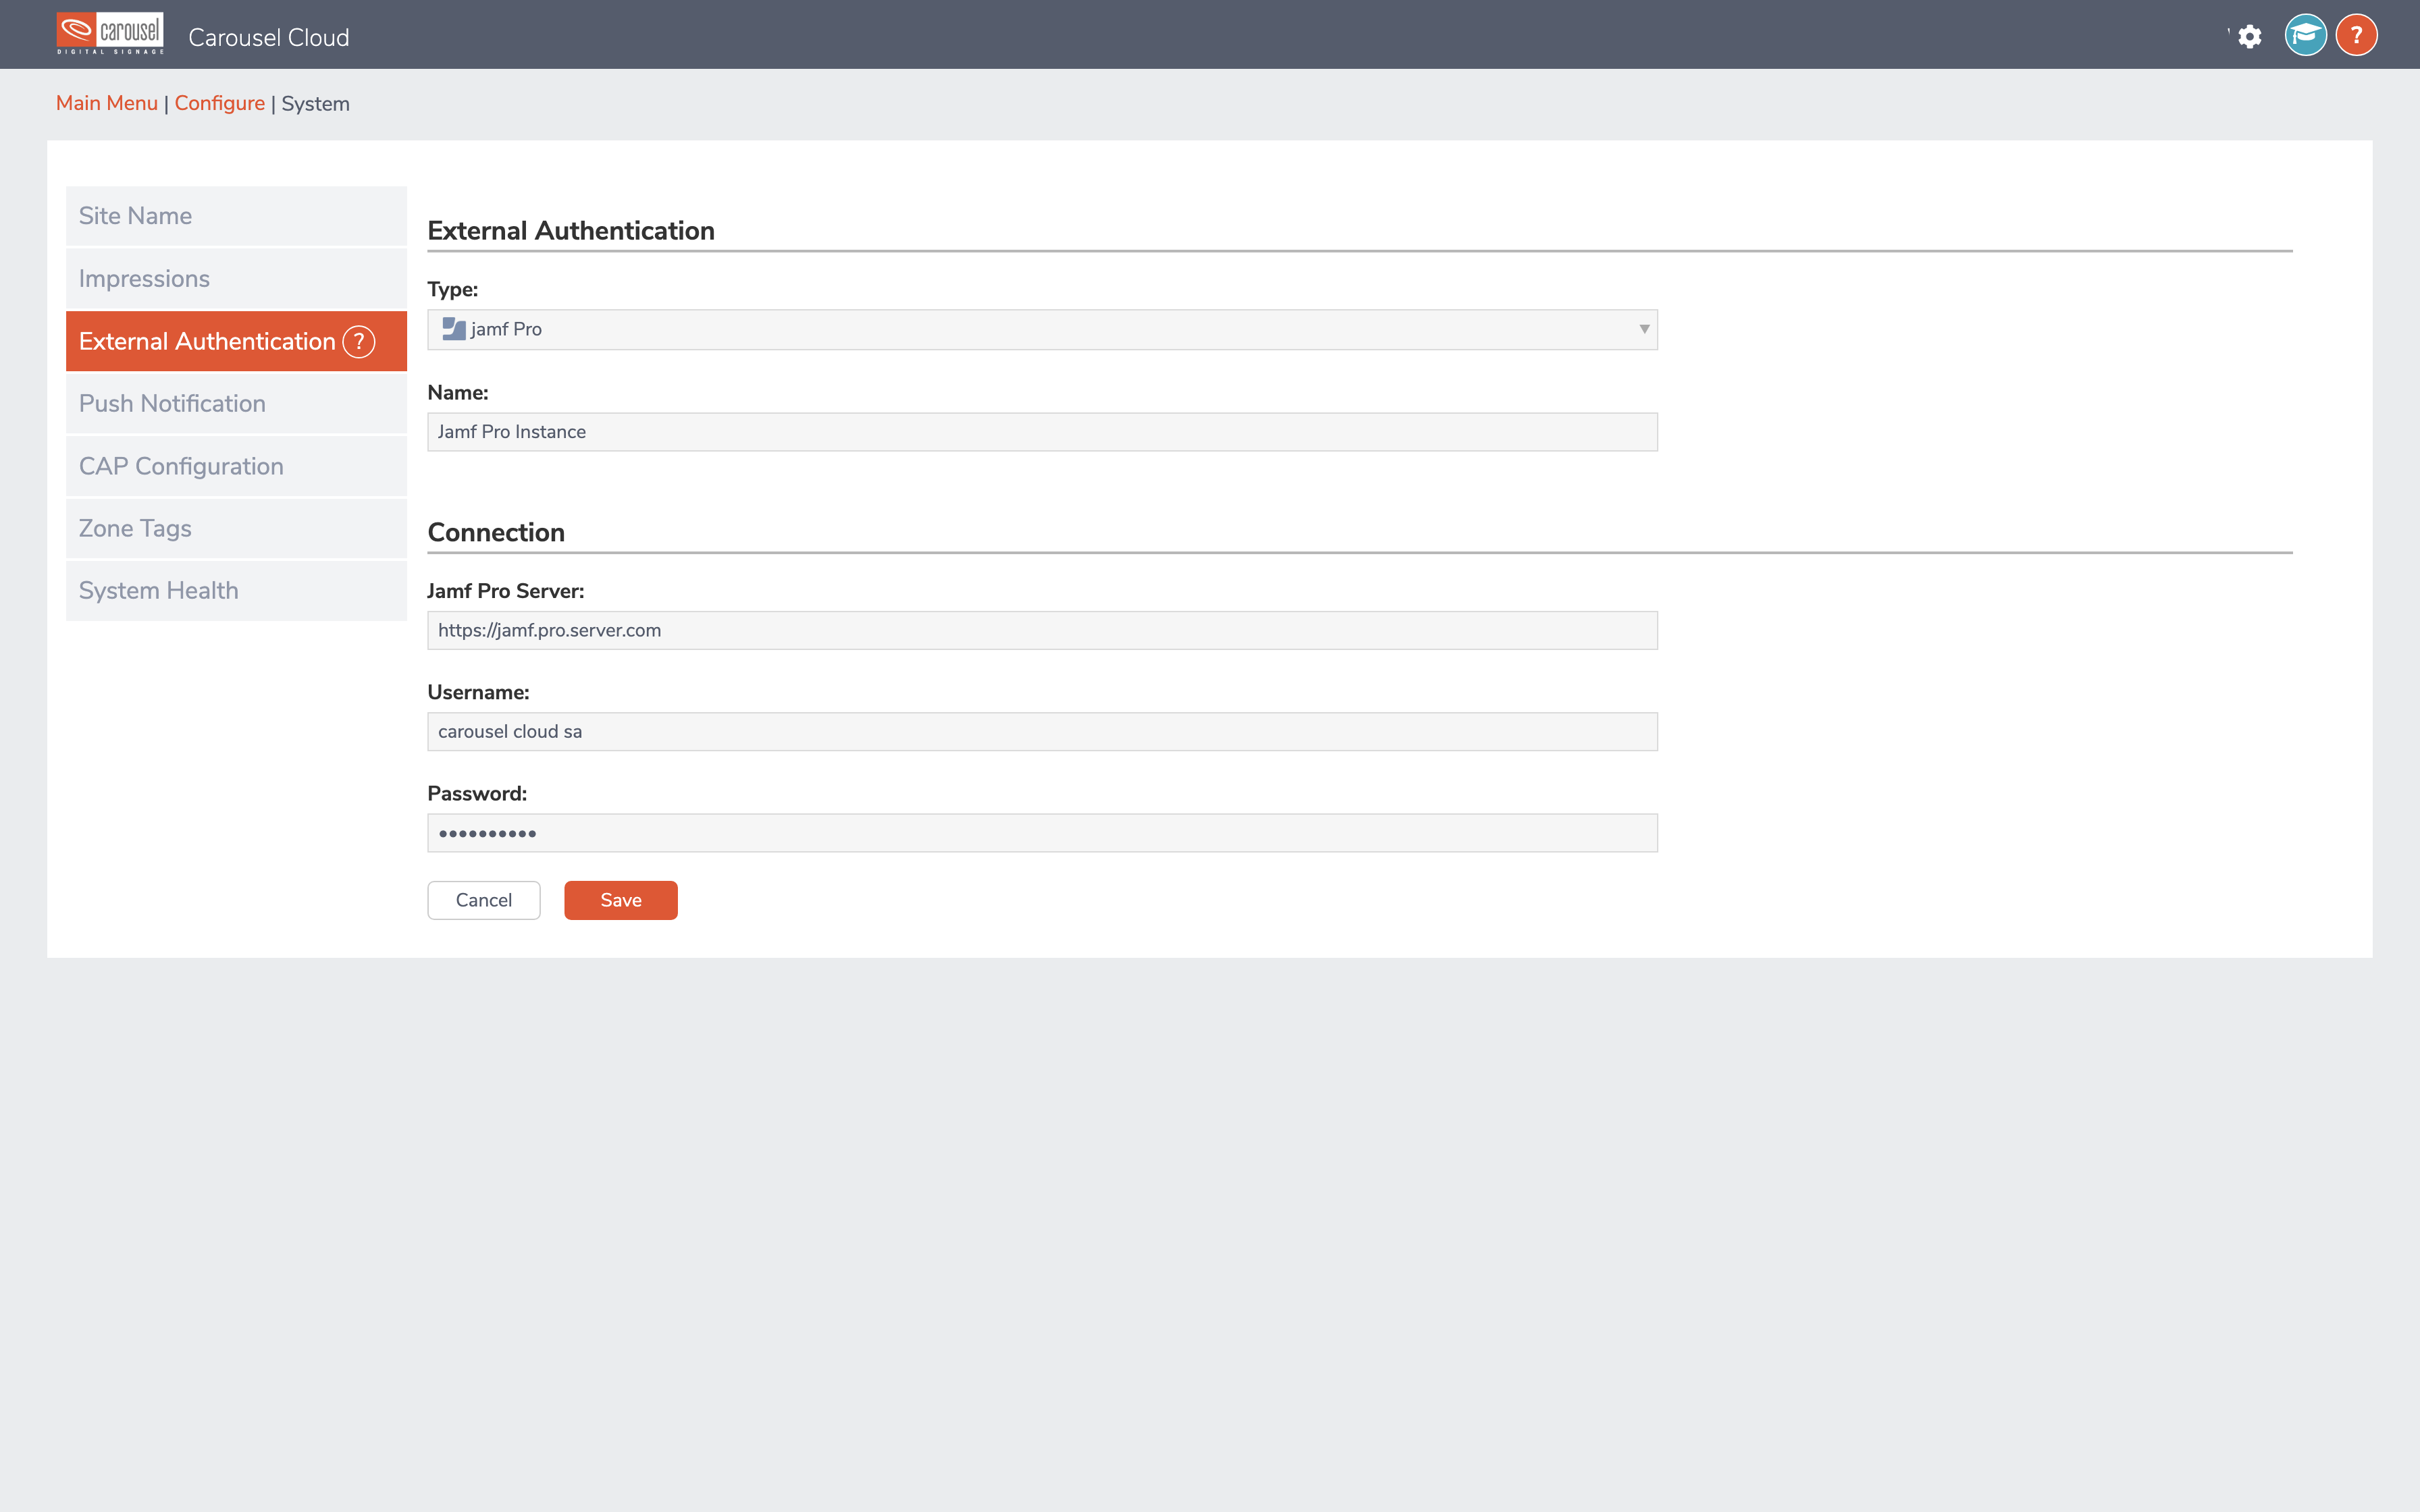This screenshot has height=1512, width=2420.
Task: Click the Type label
Action: pyautogui.click(x=453, y=290)
